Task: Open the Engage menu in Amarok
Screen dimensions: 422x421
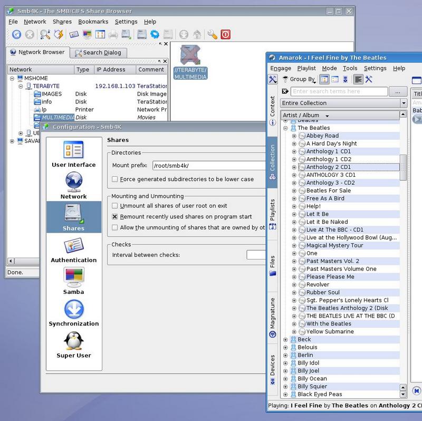Action: pos(281,69)
